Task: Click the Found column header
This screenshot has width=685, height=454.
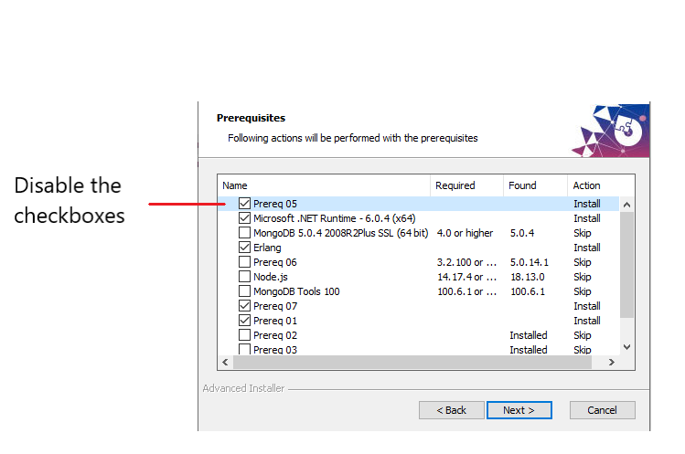Action: (534, 185)
